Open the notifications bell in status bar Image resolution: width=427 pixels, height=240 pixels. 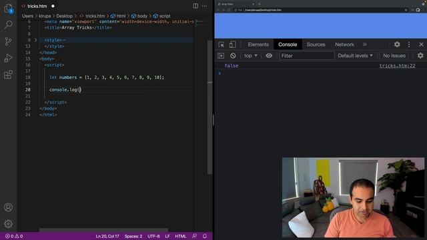click(205, 236)
